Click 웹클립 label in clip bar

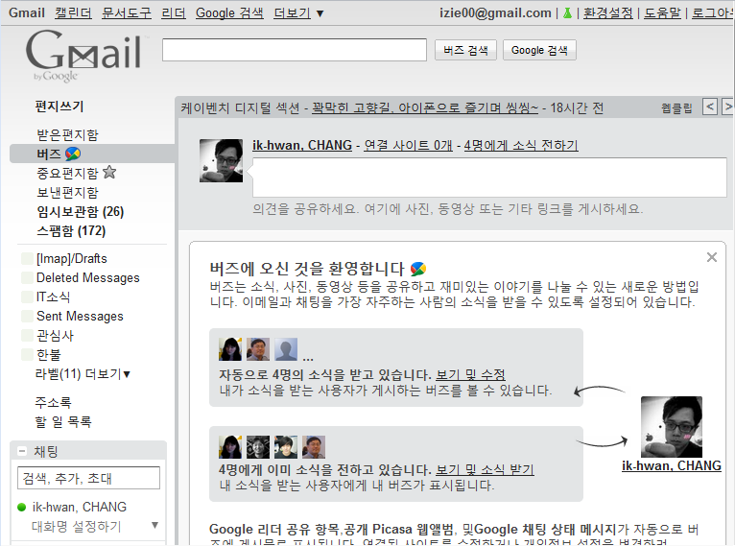[676, 108]
